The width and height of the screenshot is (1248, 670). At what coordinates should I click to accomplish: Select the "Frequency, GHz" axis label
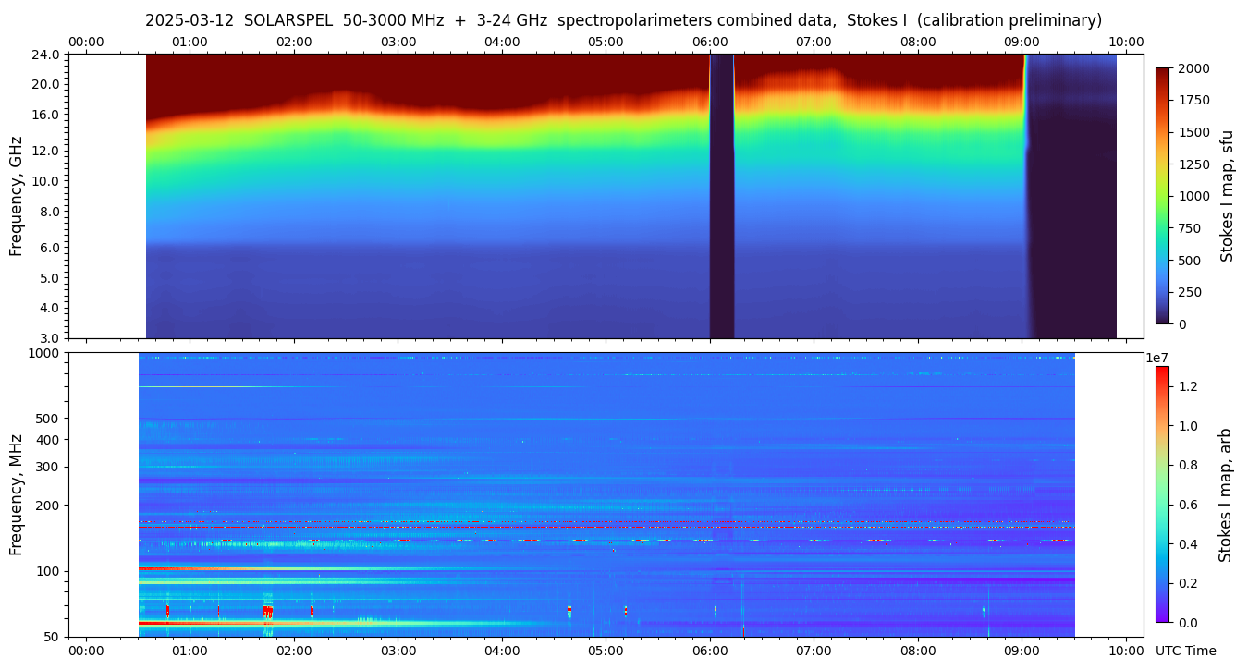point(16,196)
